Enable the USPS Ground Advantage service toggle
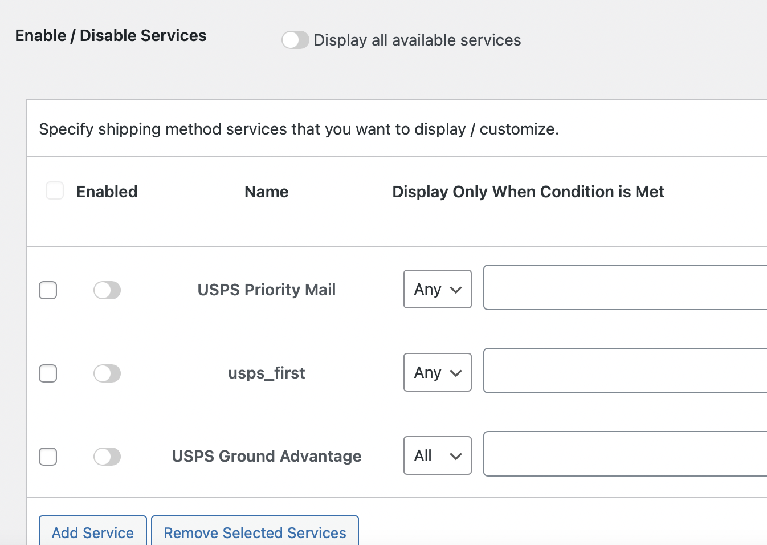This screenshot has height=545, width=767. [107, 456]
